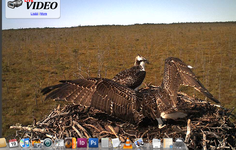Screen dimensions: 236x150
Task: Open the Boot Camp icon with the X
Action: click(x=59, y=143)
